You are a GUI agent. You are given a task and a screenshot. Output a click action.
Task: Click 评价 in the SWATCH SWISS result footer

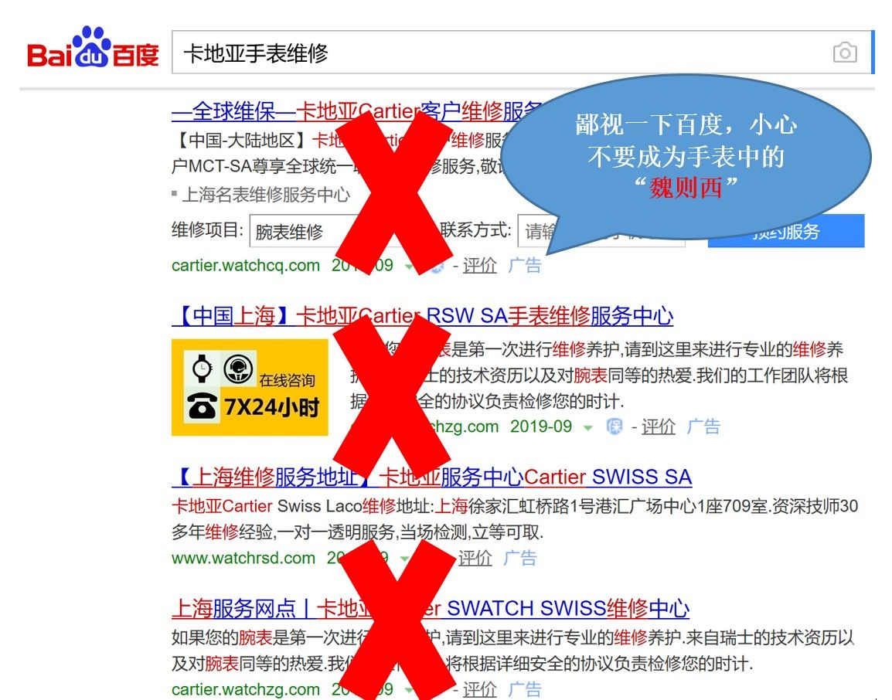(479, 689)
